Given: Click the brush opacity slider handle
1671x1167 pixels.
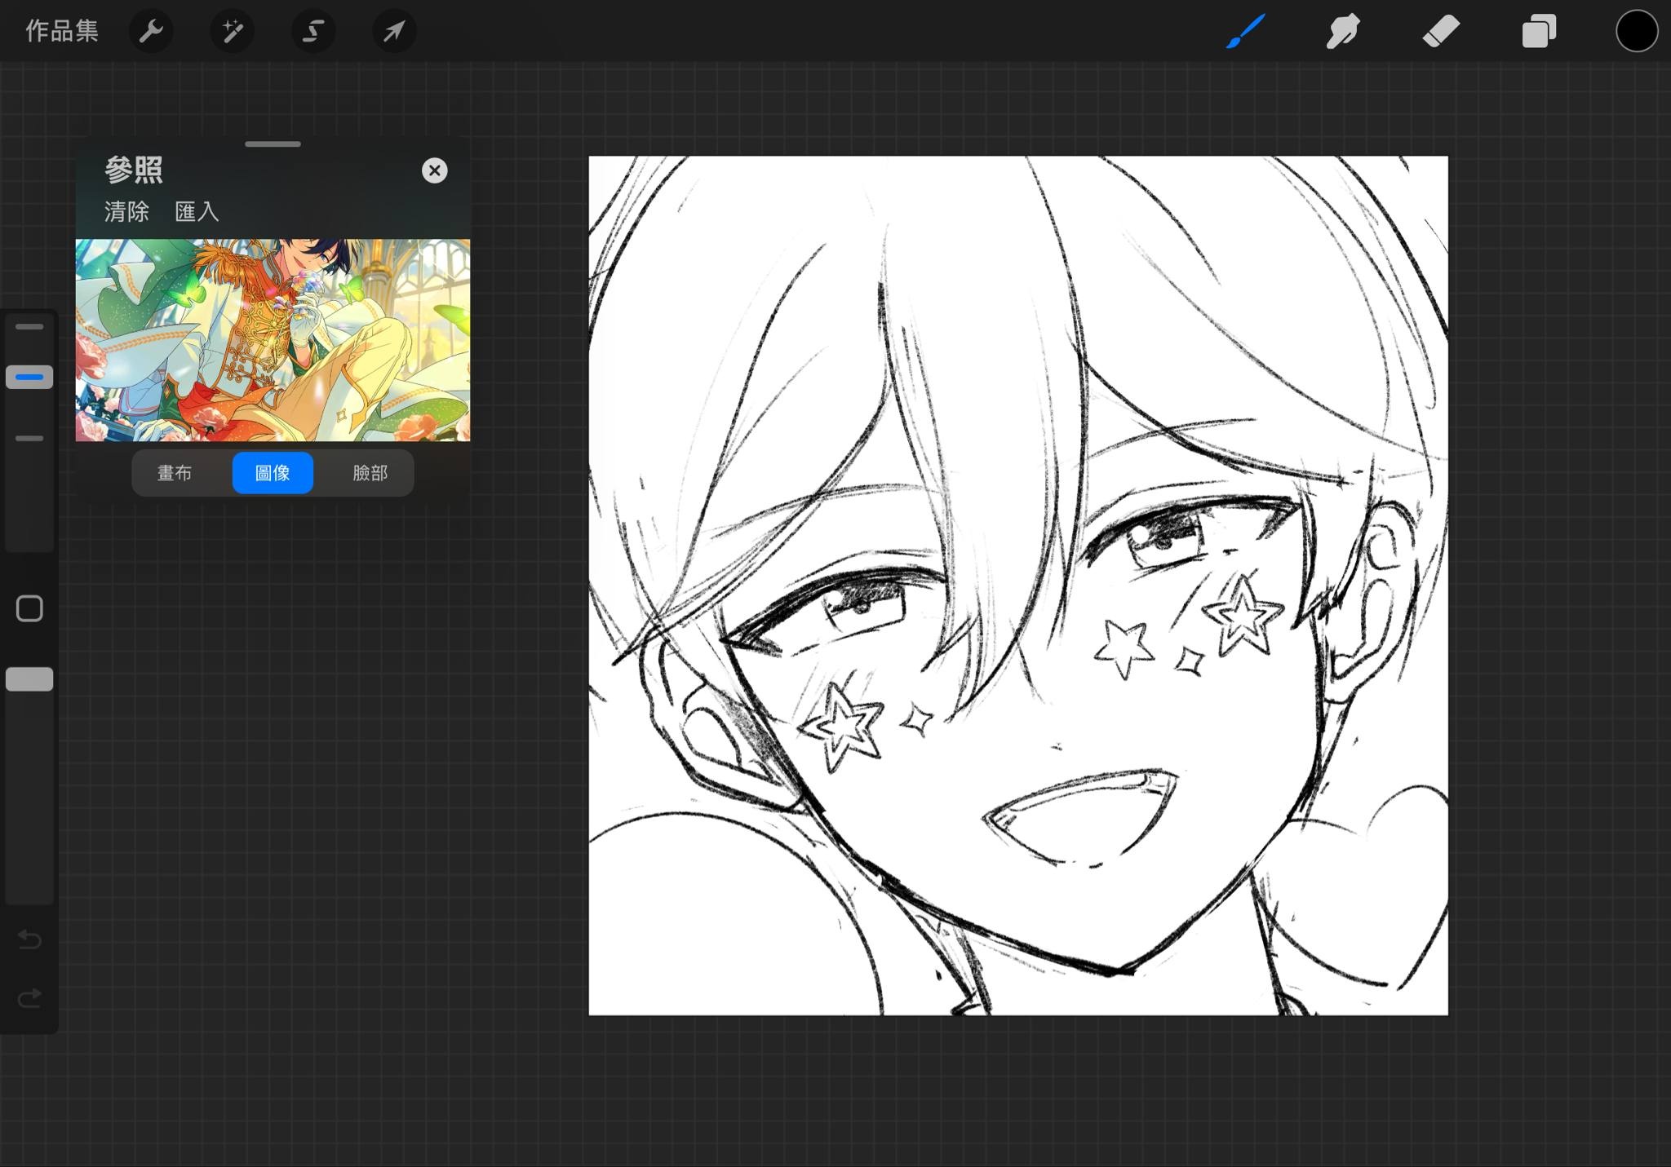Looking at the screenshot, I should [x=29, y=679].
